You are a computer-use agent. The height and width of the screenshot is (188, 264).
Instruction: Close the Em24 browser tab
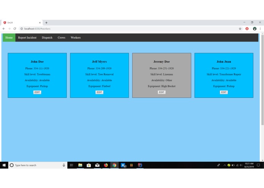click(40, 22)
